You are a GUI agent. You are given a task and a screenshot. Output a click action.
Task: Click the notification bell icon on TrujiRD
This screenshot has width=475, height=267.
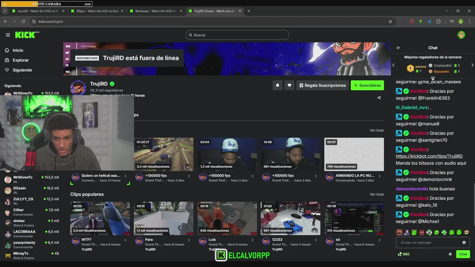tap(277, 85)
